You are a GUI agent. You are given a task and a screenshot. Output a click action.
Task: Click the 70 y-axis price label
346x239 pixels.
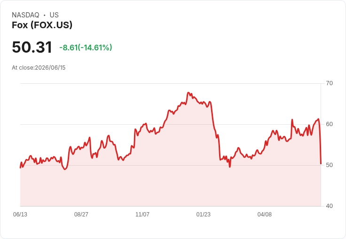tap(329, 83)
